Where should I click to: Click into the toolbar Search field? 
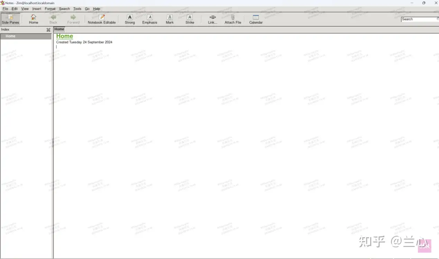click(420, 19)
